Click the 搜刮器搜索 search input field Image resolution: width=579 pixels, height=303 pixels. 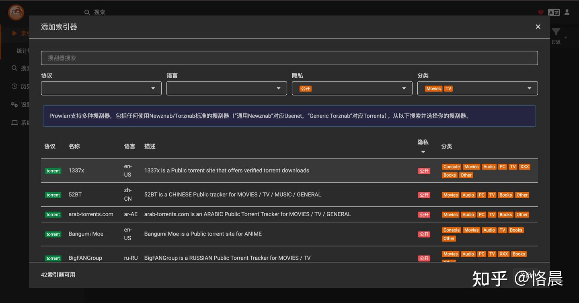[289, 58]
